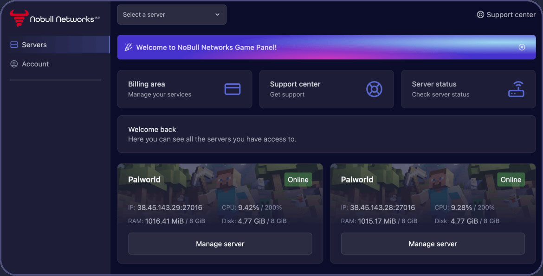Open Support center link in top bar
This screenshot has width=543, height=276.
coord(511,15)
